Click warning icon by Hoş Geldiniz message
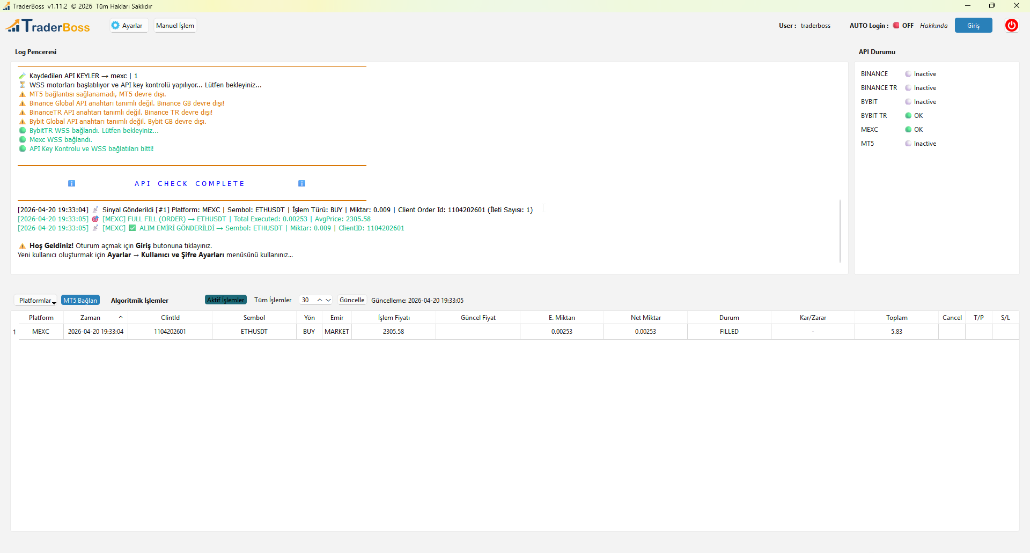 [22, 246]
